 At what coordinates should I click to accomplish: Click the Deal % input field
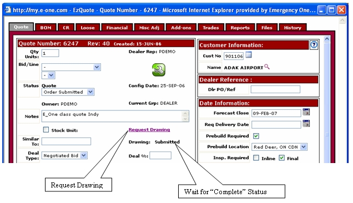point(160,155)
